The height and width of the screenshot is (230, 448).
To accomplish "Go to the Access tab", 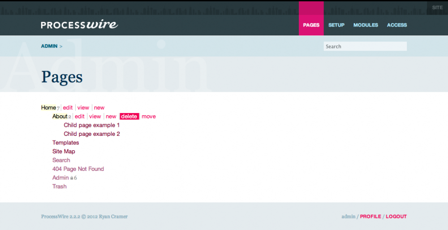I will [396, 25].
